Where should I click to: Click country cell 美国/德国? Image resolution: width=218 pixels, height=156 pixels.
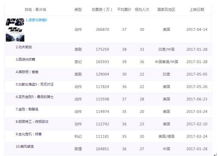pyautogui.click(x=166, y=137)
